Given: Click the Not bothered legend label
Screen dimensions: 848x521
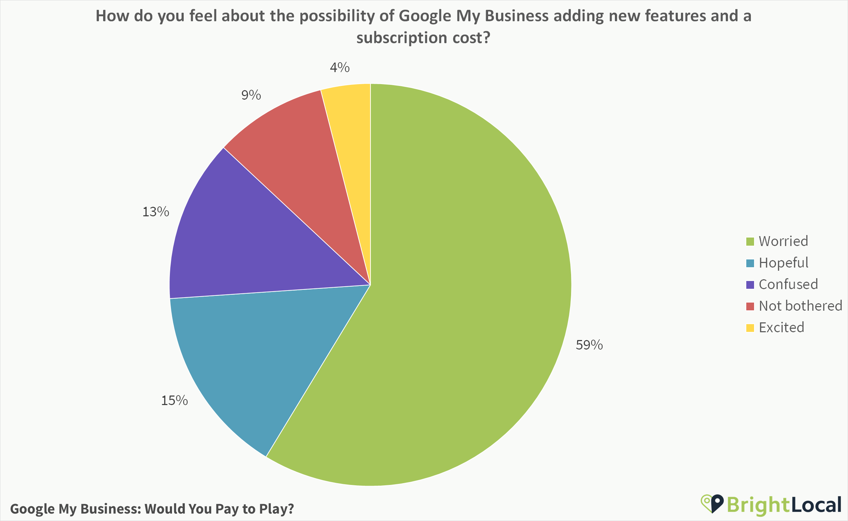Looking at the screenshot, I should coord(800,306).
